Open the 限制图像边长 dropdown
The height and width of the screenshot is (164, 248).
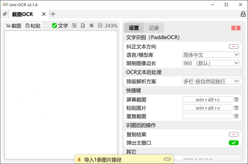point(211,63)
